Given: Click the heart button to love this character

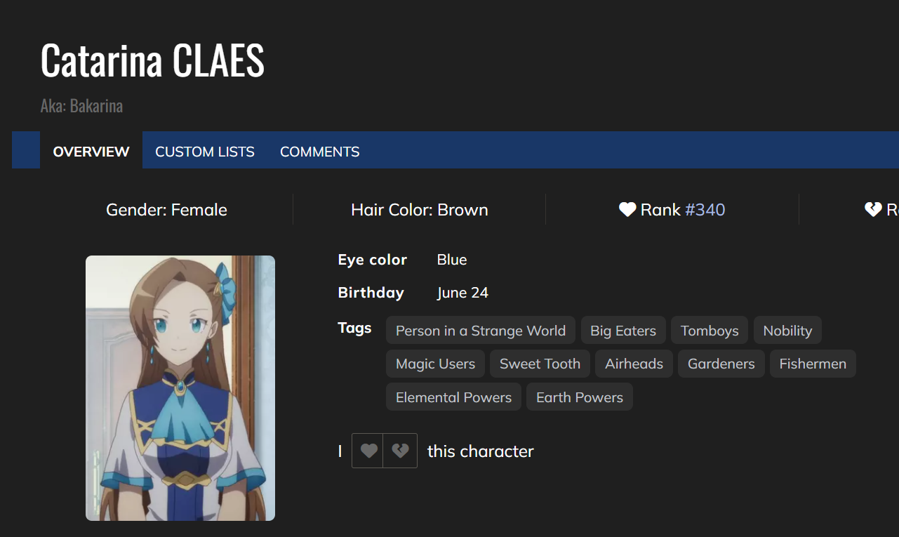Looking at the screenshot, I should pyautogui.click(x=368, y=451).
